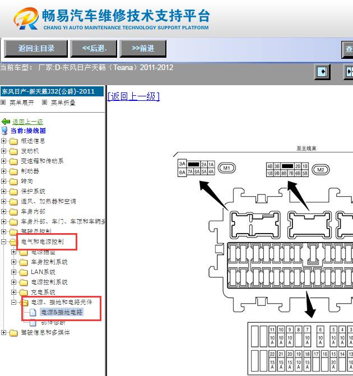
Task: Expand the 发动机 folder
Action: point(3,151)
